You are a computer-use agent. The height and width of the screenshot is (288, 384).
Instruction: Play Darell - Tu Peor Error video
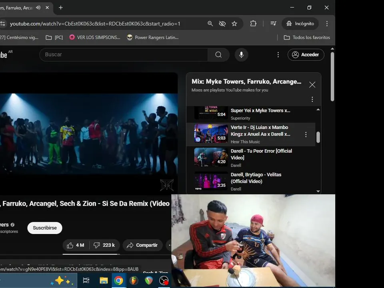coord(251,158)
